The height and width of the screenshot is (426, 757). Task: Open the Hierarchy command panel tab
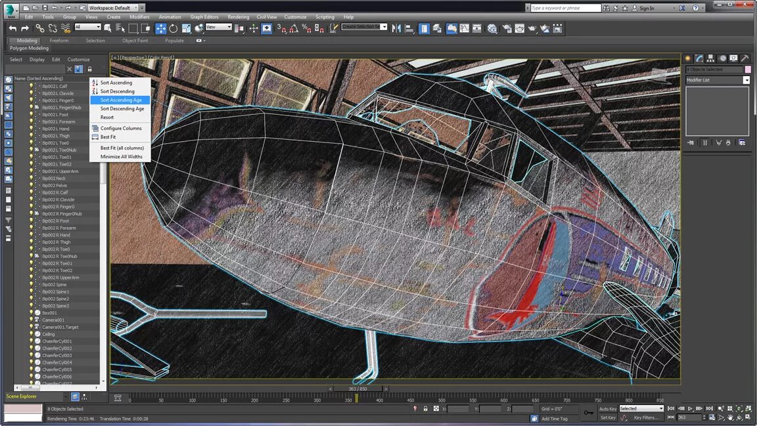coord(711,58)
